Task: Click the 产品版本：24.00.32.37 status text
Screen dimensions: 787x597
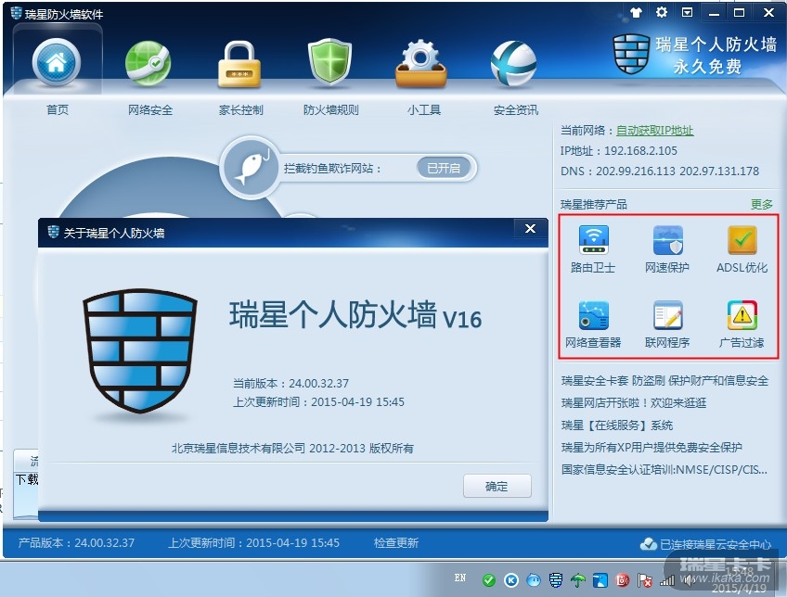Action: point(76,543)
